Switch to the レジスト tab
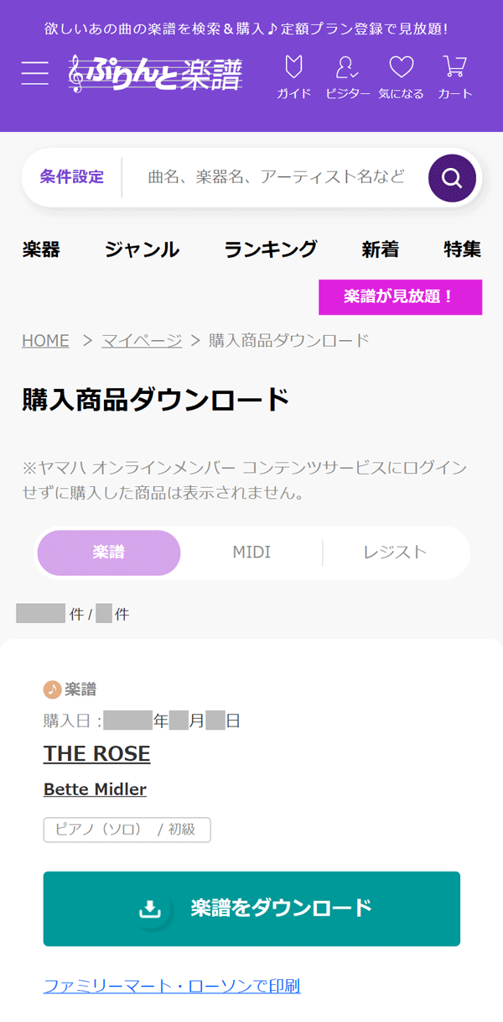 pos(395,553)
